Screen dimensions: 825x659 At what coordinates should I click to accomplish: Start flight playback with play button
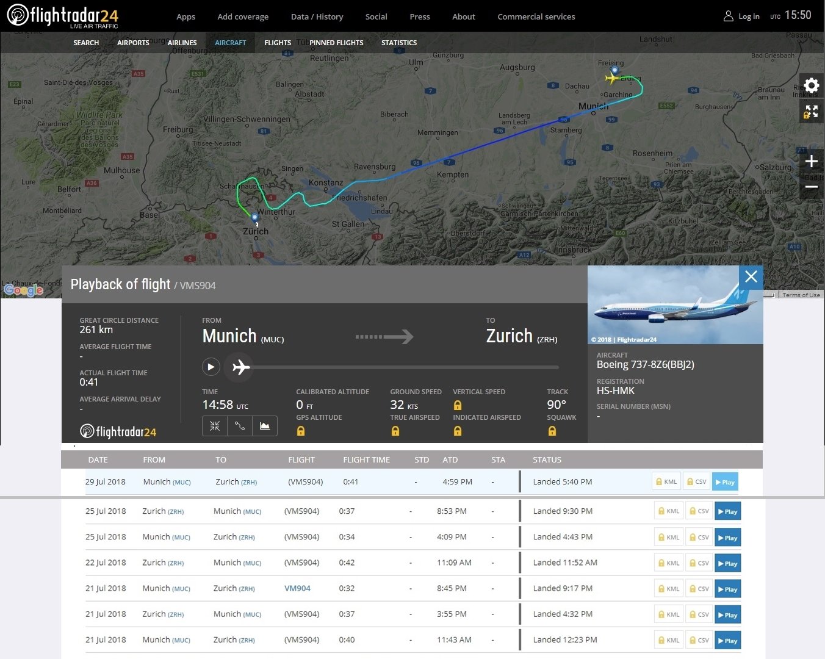[x=211, y=367]
